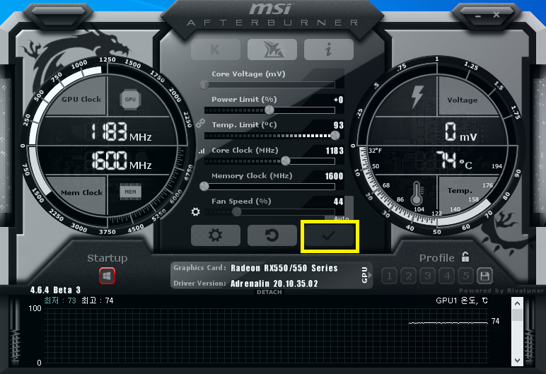Screen dimensions: 546x374
Task: Click the Powered by Rivatuner text
Action: coord(501,291)
